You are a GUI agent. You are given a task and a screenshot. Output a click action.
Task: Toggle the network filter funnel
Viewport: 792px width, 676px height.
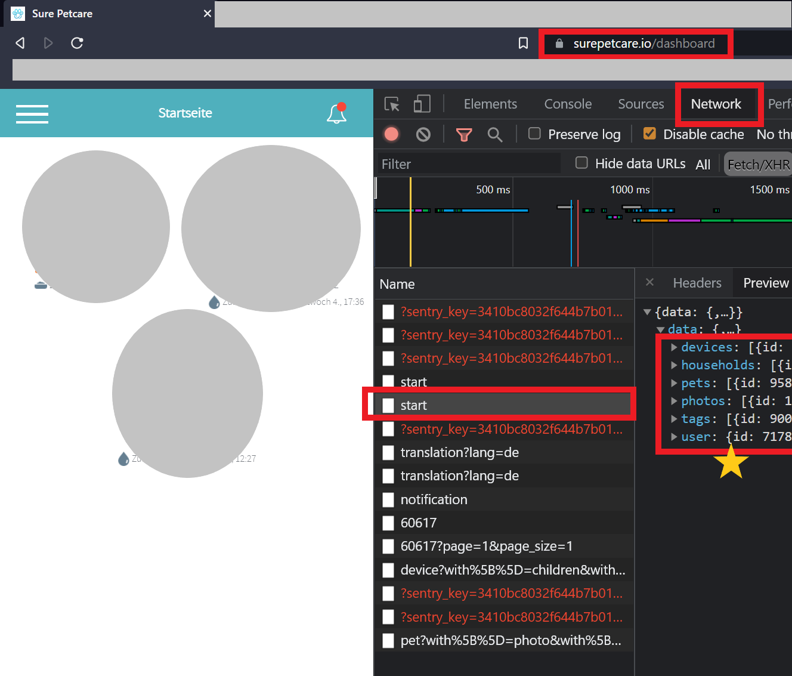point(464,134)
